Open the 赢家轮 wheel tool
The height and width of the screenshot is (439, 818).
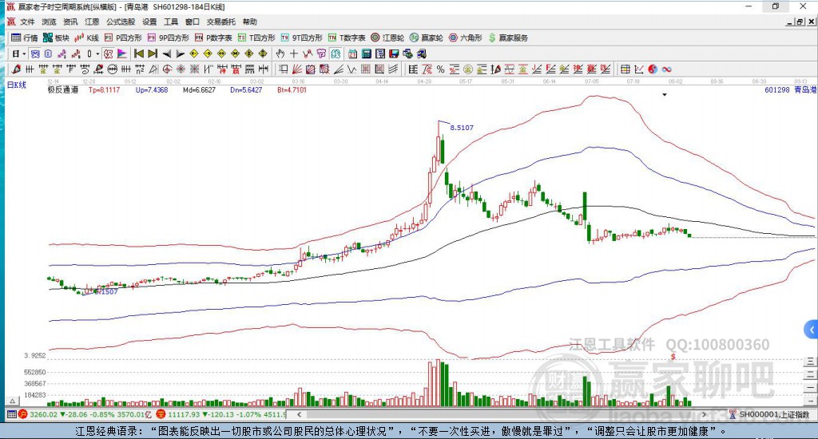point(427,38)
